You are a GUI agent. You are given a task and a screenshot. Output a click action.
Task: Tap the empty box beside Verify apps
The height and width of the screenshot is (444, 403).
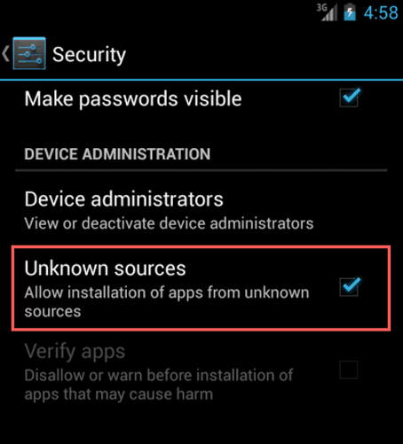tap(349, 370)
